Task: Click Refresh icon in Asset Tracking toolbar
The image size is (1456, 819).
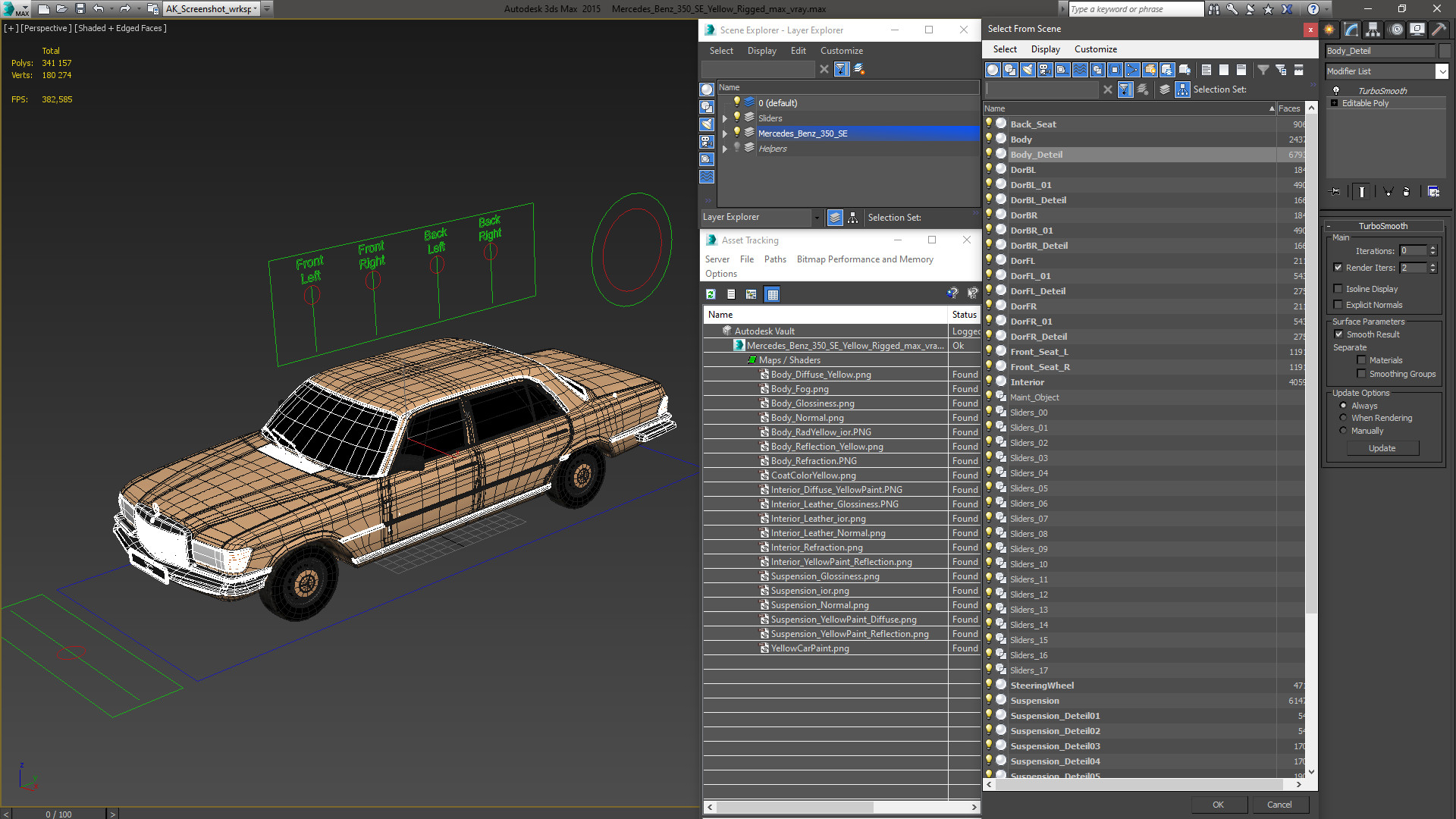Action: 711,294
